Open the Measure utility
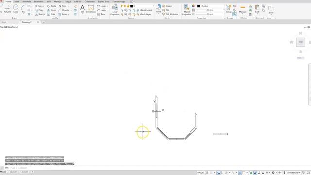Viewport: 311px width, 175px height. (x=242, y=9)
